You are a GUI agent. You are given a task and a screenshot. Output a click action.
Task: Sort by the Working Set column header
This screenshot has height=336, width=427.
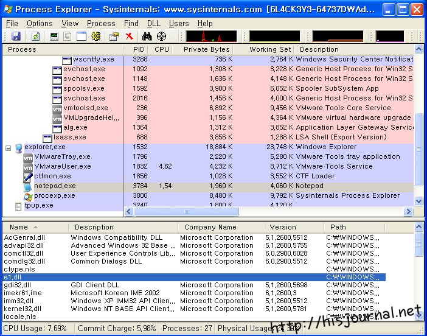pos(263,49)
